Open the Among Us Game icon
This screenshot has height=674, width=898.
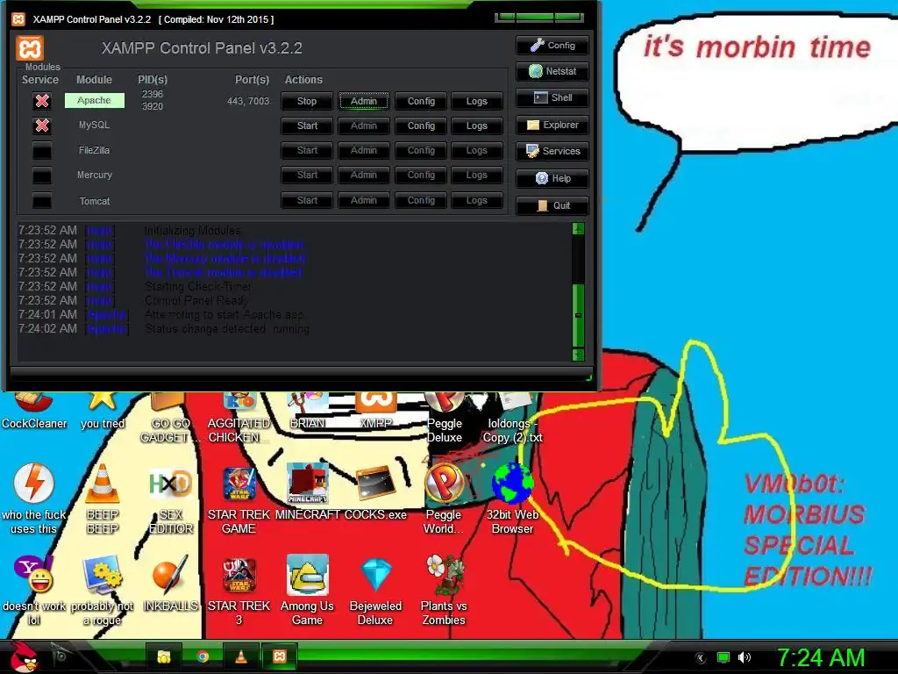pyautogui.click(x=308, y=591)
